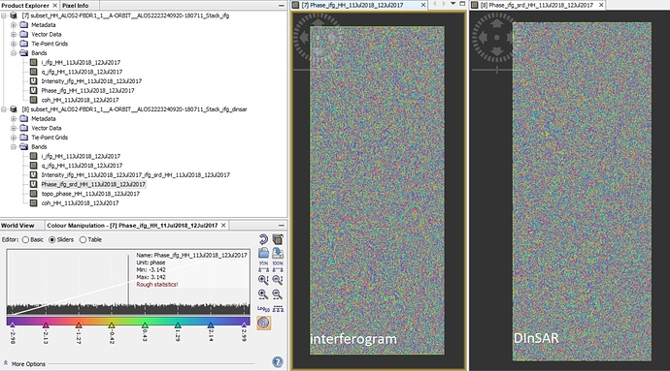Select the Table editor radio button

[x=83, y=239]
